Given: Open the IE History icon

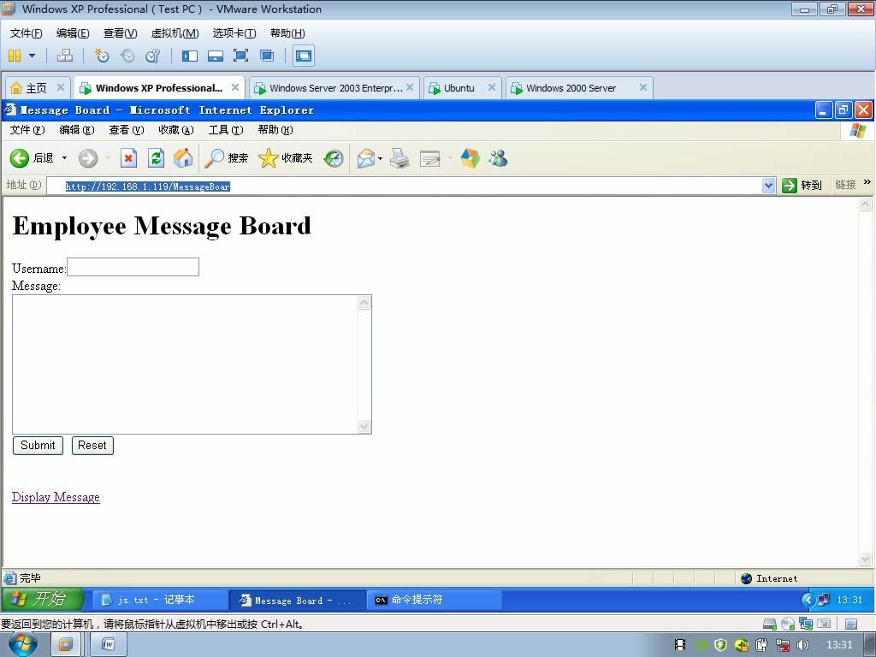Looking at the screenshot, I should [334, 158].
